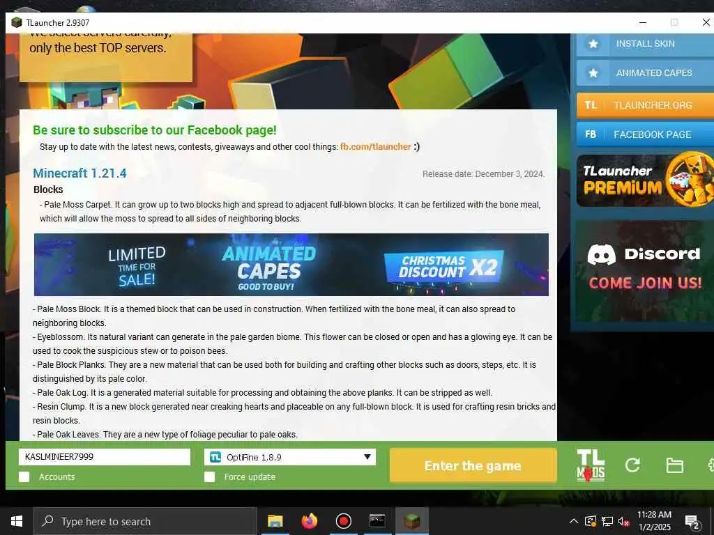
Task: Click the security warning tray icon
Action: tap(590, 521)
